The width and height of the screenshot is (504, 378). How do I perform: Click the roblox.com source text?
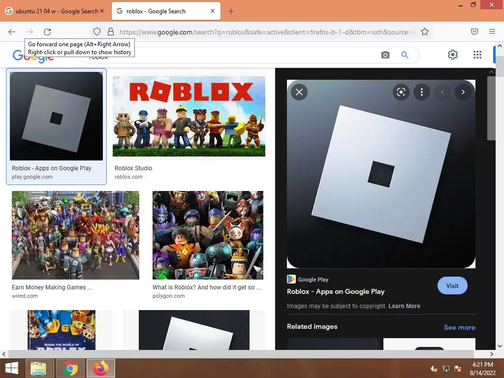[x=128, y=177]
